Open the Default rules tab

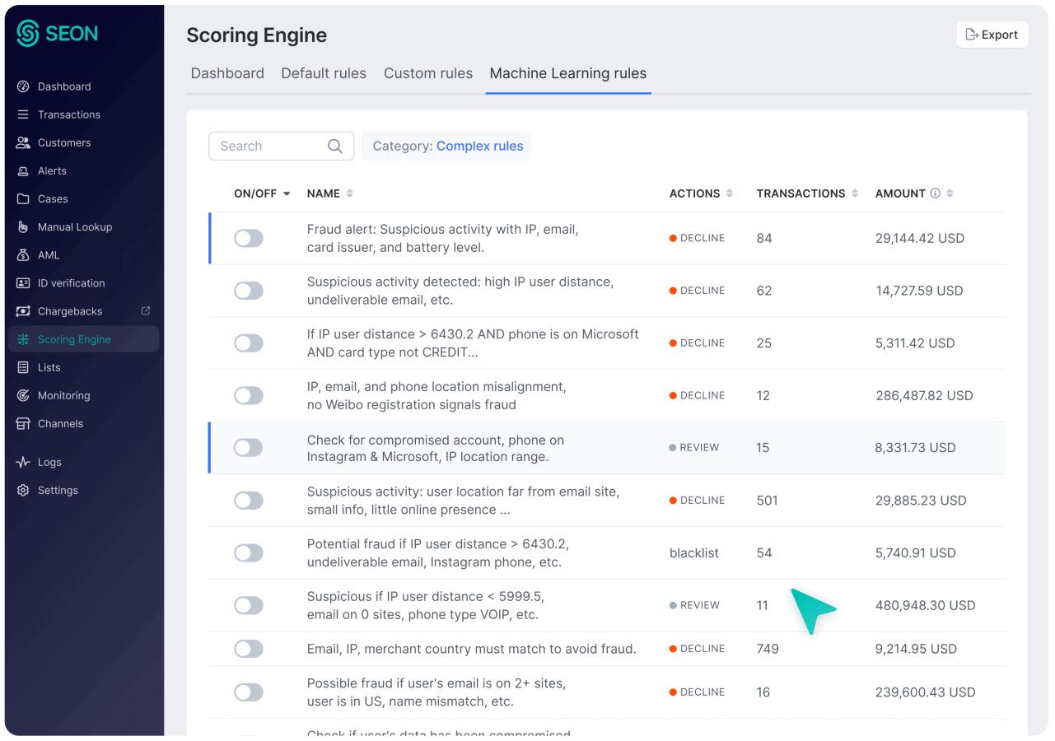coord(324,73)
